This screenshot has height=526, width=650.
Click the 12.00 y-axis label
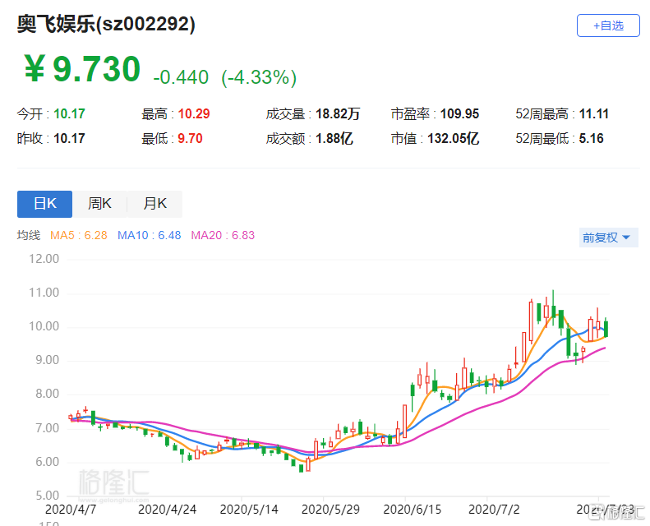tap(44, 259)
